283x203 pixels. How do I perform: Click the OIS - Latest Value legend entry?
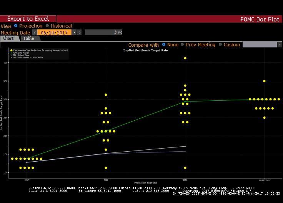[21, 55]
